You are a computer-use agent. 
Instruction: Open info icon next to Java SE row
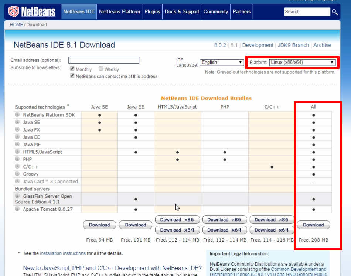17,122
